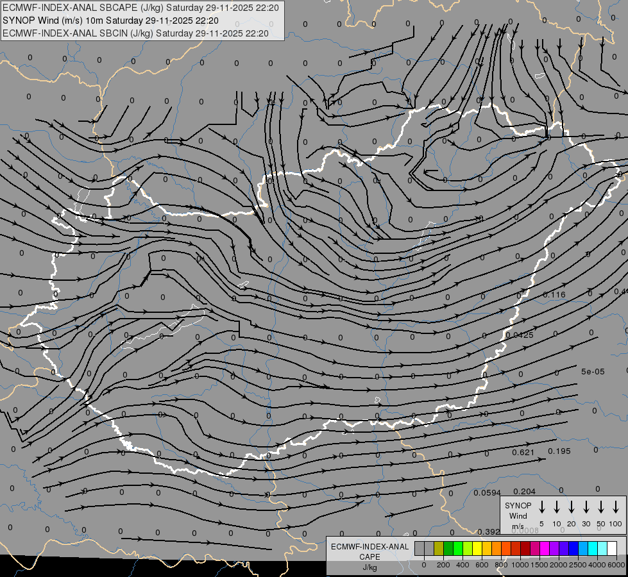Click the 'SYNOP Wind m/s' legend label

point(518,515)
